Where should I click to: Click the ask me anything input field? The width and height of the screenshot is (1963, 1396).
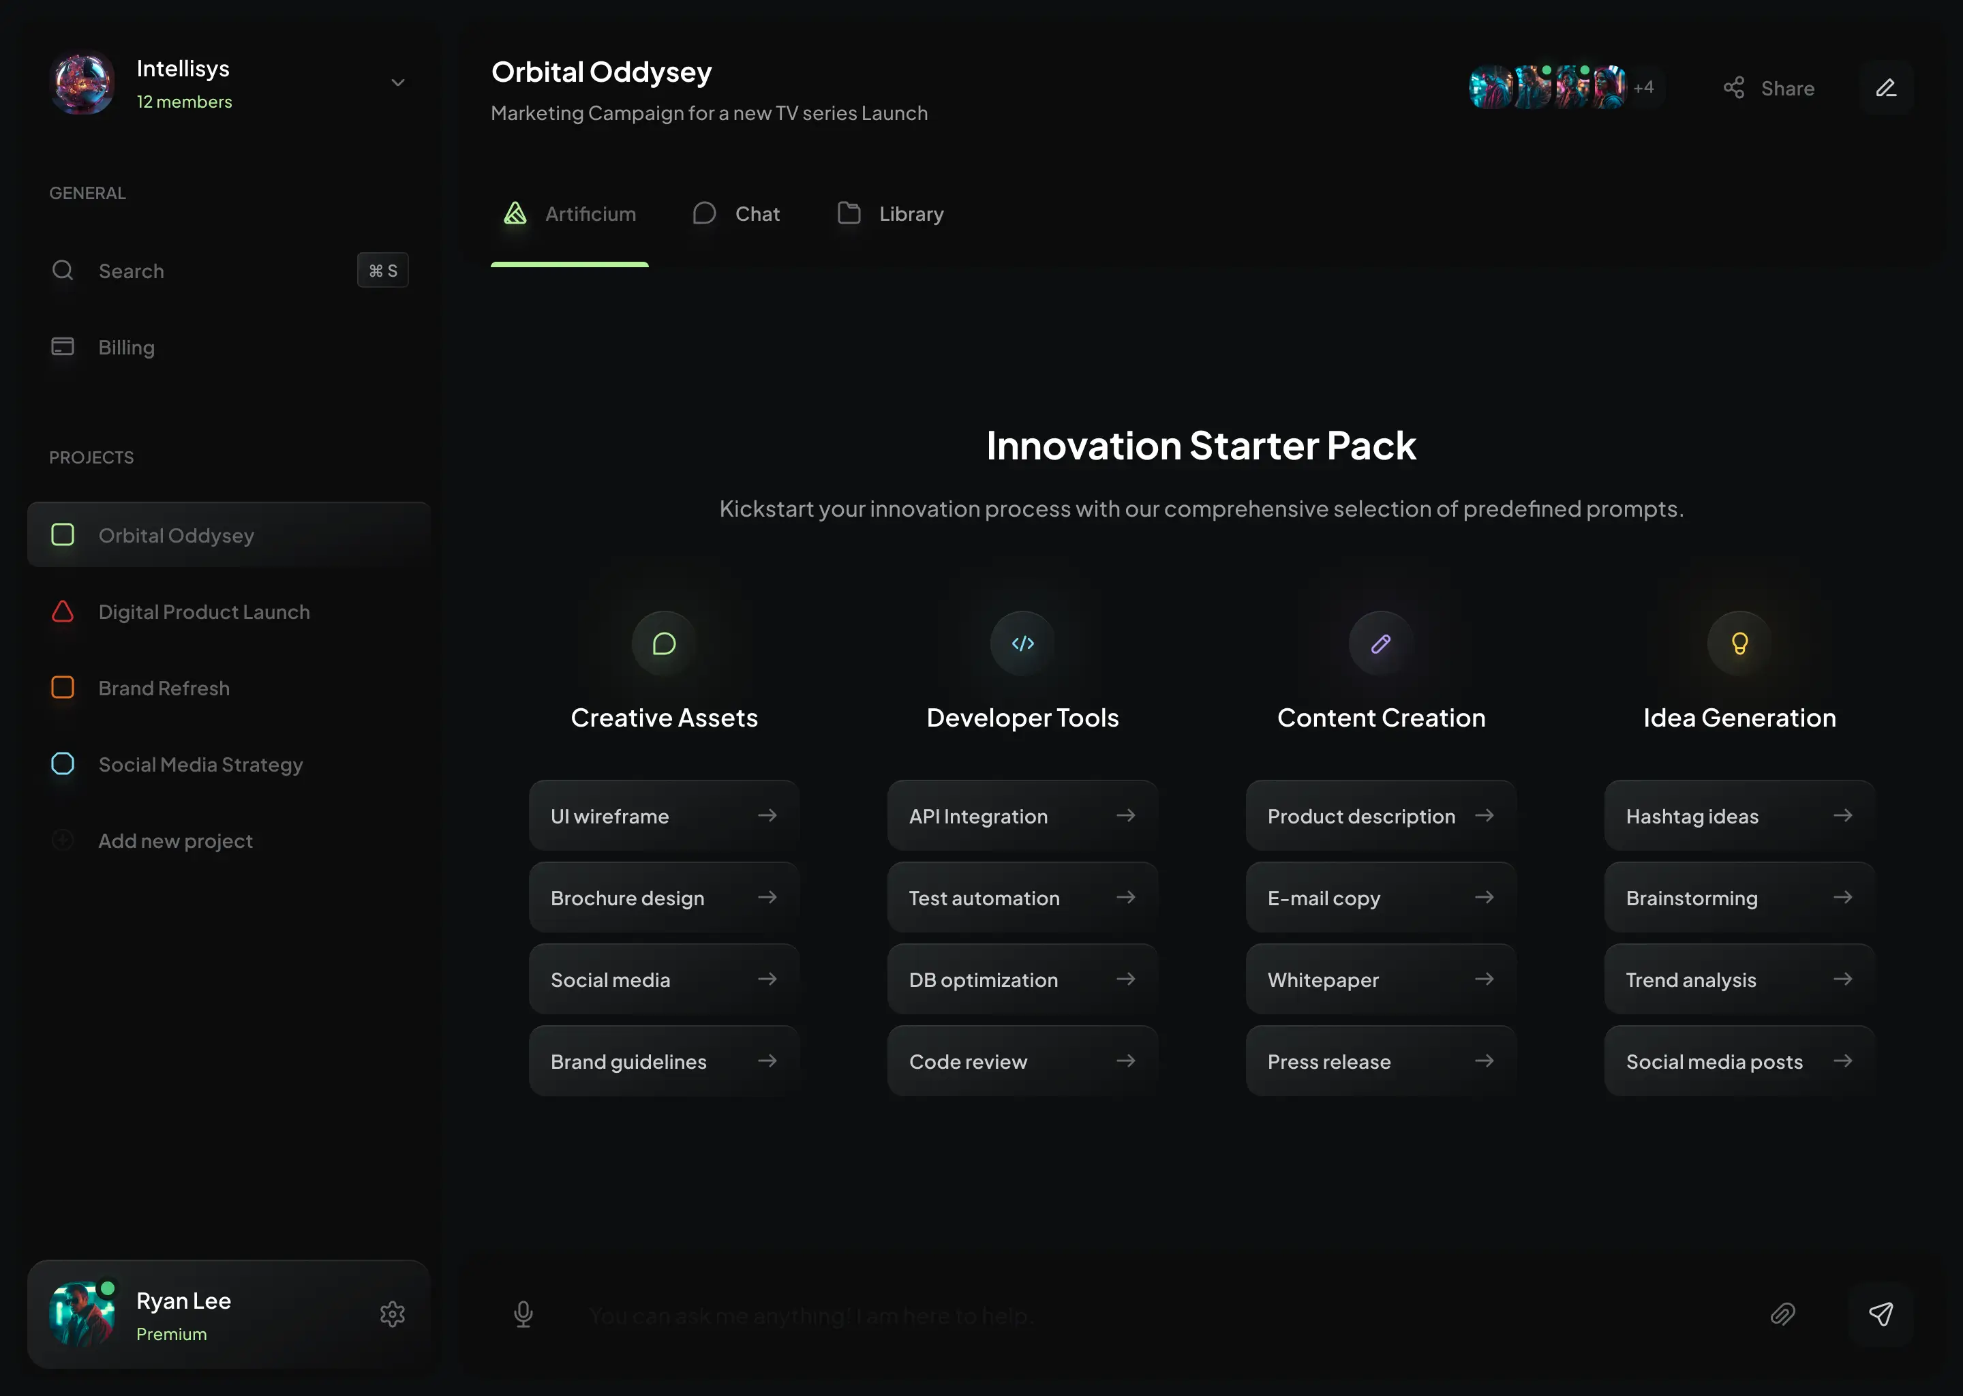pyautogui.click(x=1117, y=1315)
